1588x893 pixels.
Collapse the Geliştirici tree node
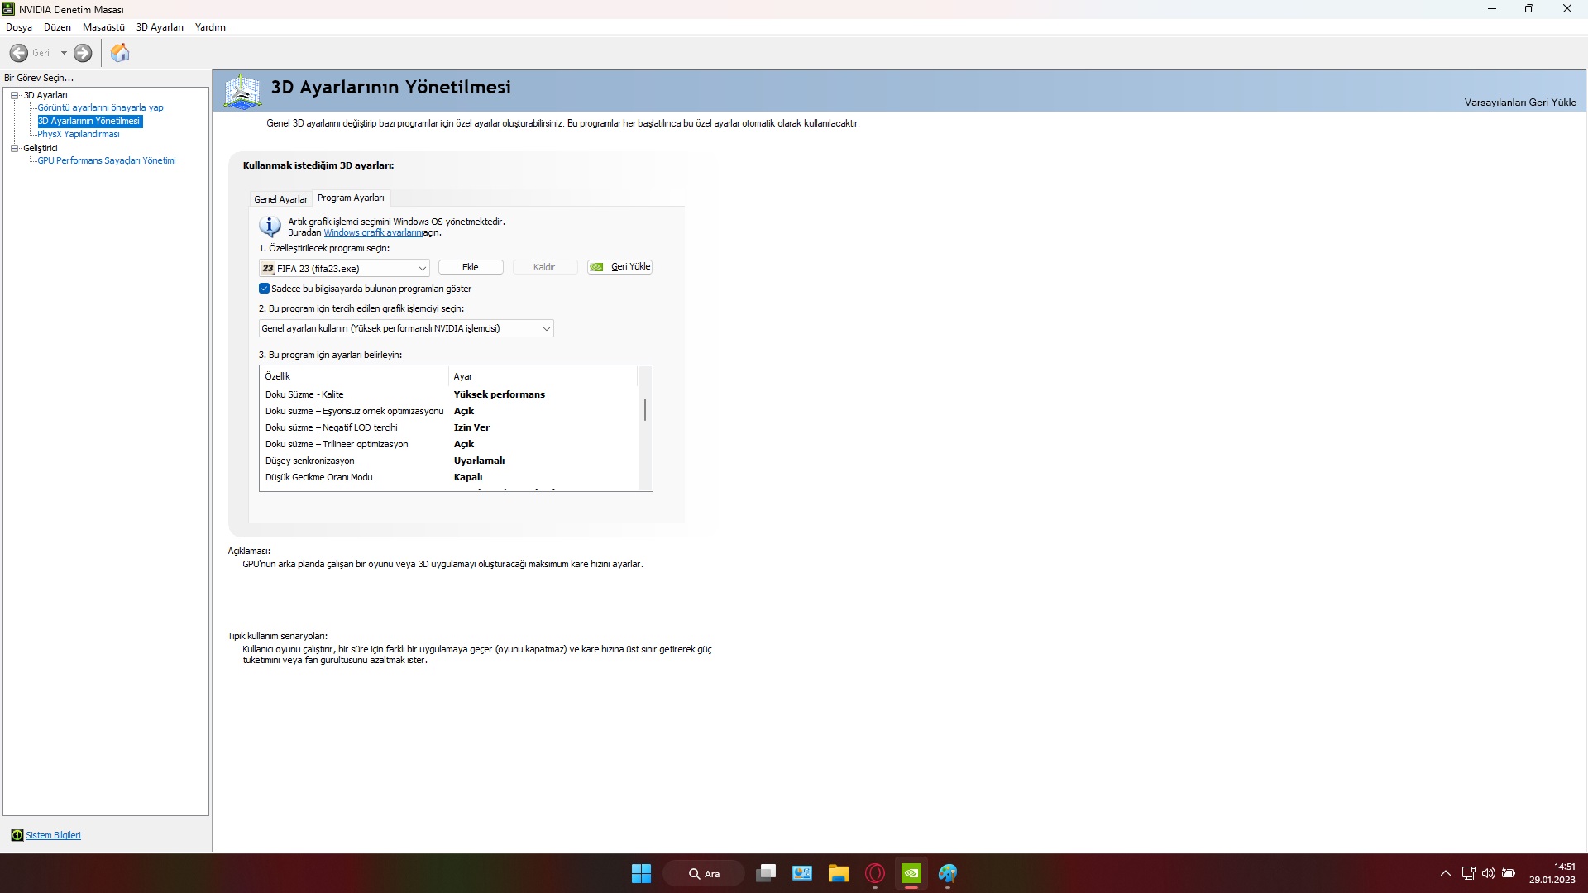[x=14, y=148]
